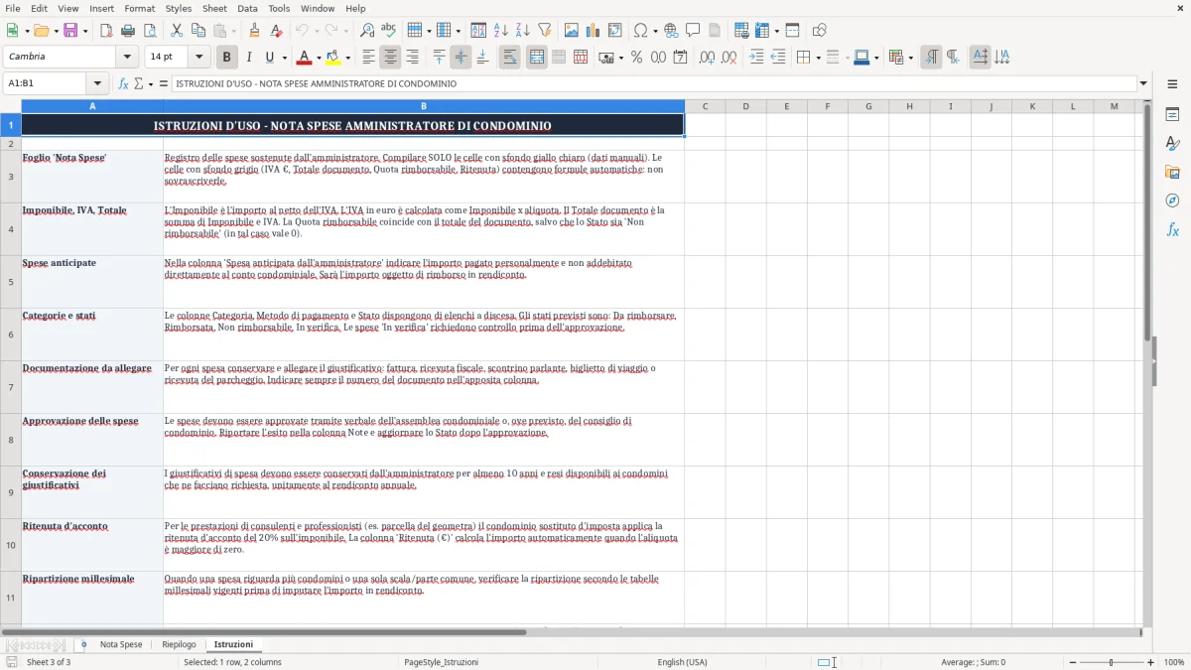Toggle AutoFilter funnel icon
This screenshot has height=670, width=1191.
point(544,31)
